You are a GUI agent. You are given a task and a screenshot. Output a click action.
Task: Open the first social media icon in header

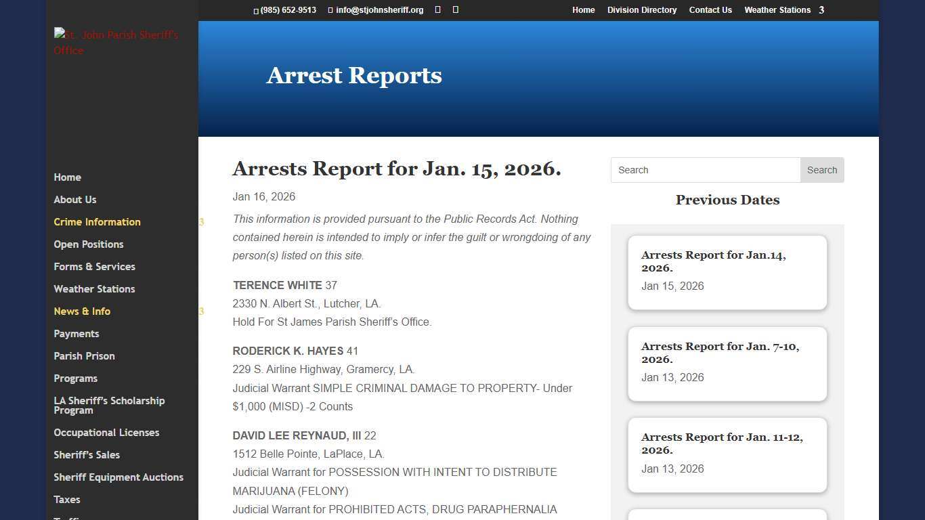tap(437, 9)
